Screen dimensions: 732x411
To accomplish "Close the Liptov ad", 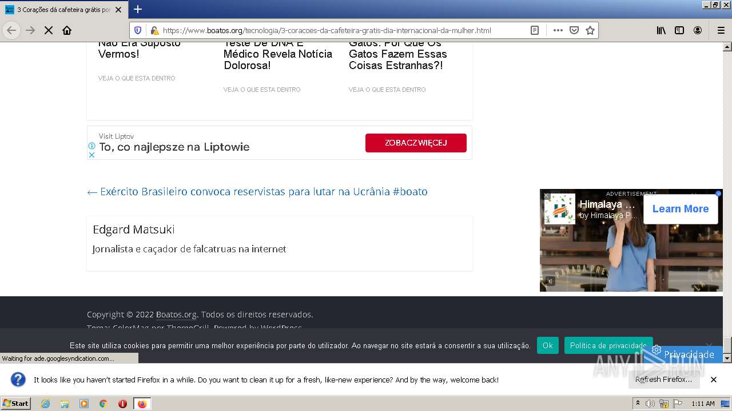I will 91,155.
